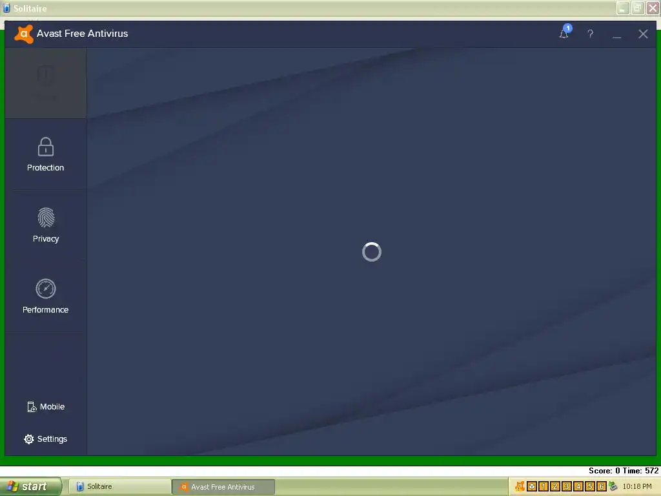Click tray icon numbered 2
661x496 pixels.
pos(555,486)
